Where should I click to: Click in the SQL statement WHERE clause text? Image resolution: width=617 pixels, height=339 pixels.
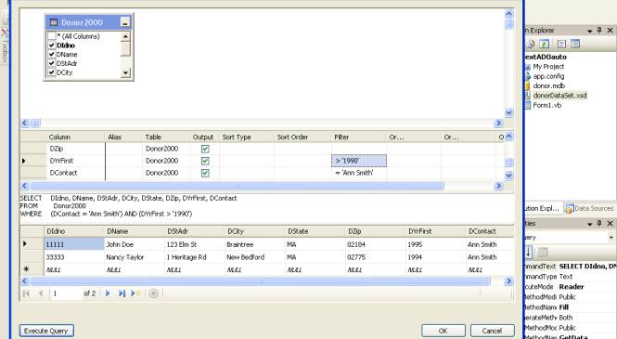(x=121, y=214)
